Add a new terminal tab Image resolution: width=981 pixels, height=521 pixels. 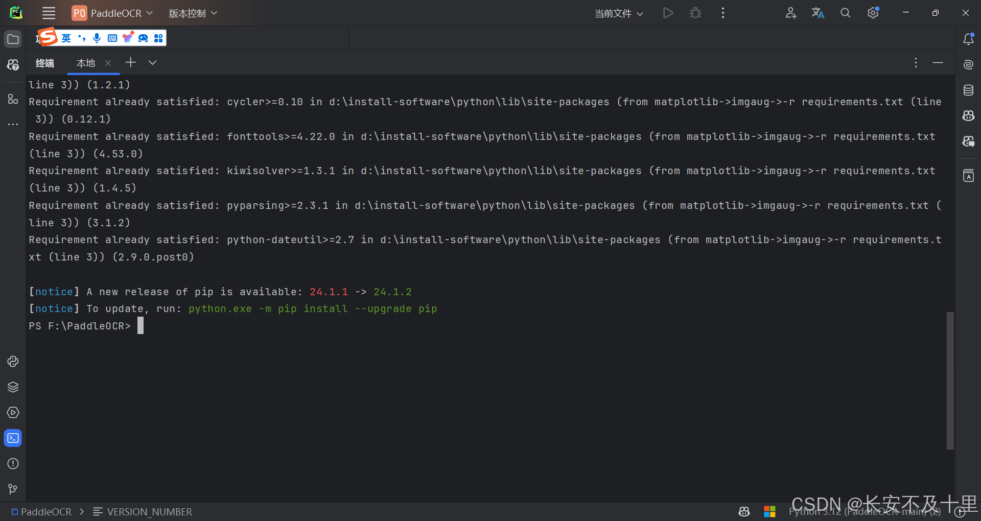click(131, 62)
